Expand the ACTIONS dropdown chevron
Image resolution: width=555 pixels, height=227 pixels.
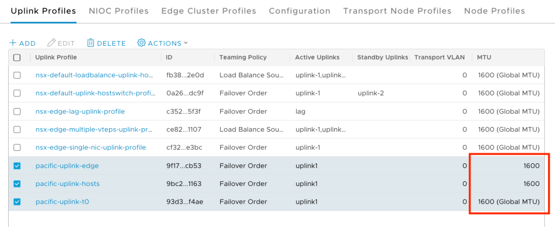point(186,43)
